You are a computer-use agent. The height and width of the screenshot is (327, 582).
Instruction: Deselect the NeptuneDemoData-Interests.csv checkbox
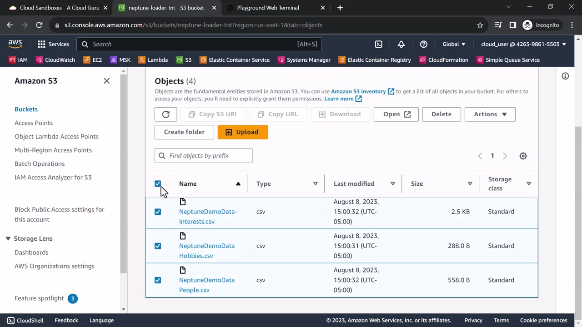click(x=158, y=212)
